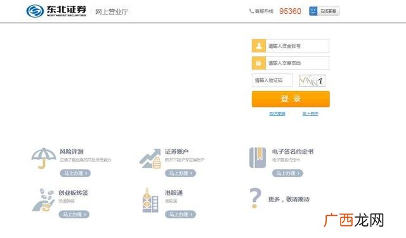
Task: Click the user icon beside account field
Action: pyautogui.click(x=259, y=46)
